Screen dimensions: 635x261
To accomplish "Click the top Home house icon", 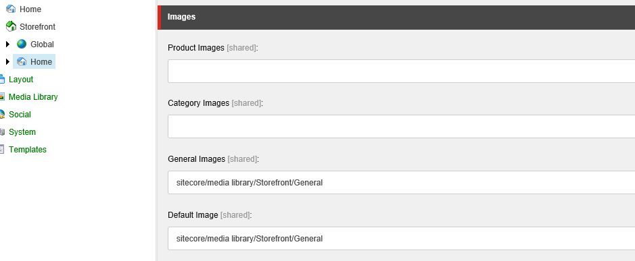I will coord(11,9).
